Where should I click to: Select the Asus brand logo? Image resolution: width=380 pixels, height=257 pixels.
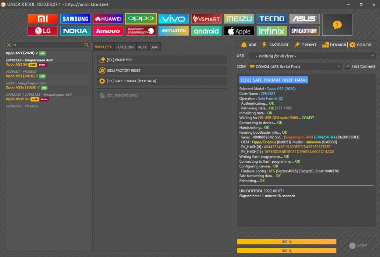coord(304,19)
